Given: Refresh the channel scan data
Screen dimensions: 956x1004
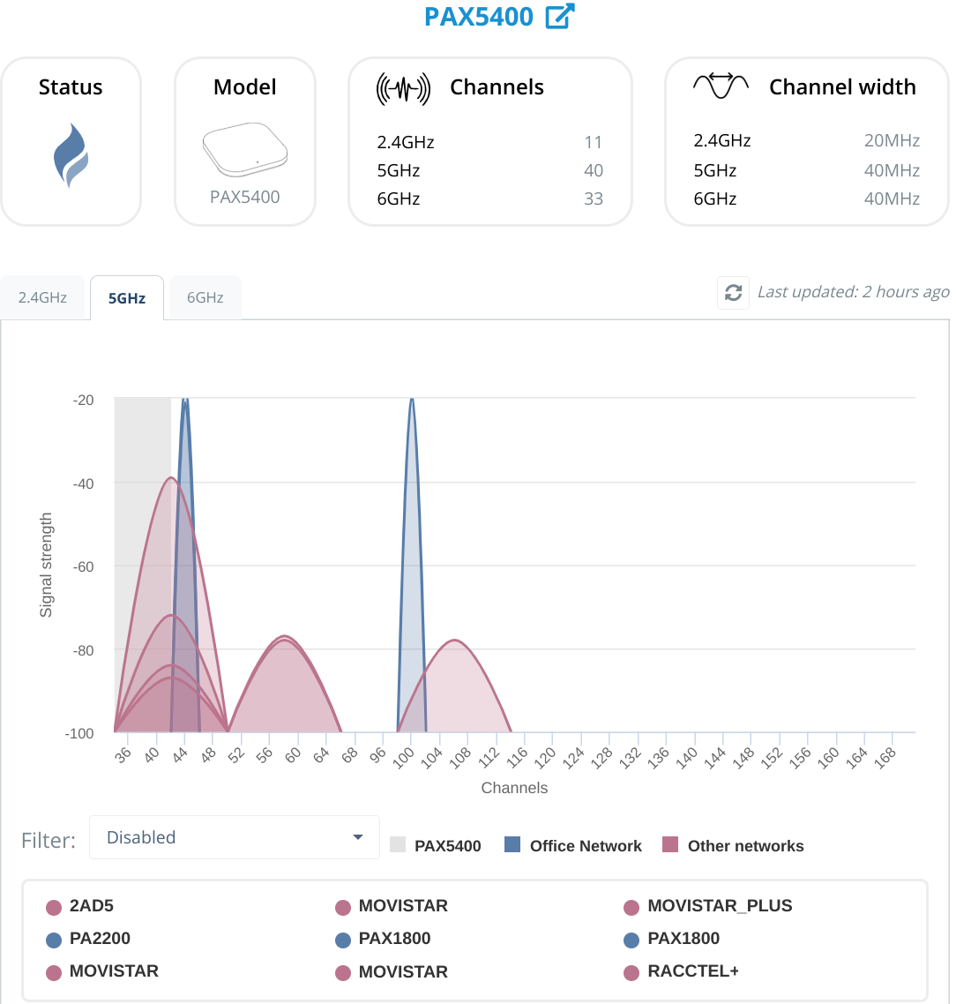Looking at the screenshot, I should click(734, 293).
